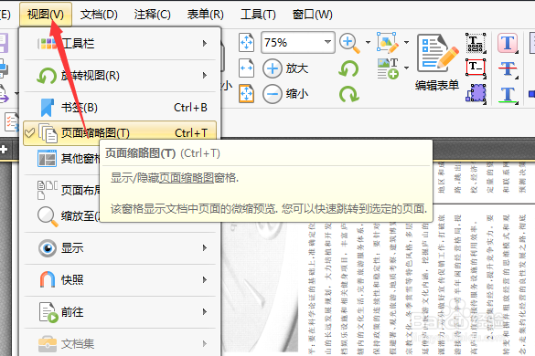535x356 pixels.
Task: Select the add image and text icon
Action: pyautogui.click(x=388, y=68)
